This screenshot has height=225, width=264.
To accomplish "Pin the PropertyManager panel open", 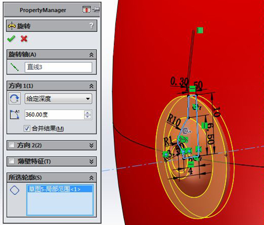I will point(96,9).
